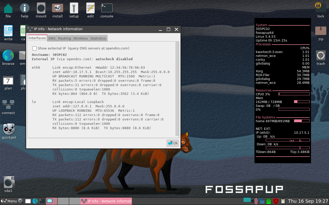Click the red firewall shield tray icon
The width and height of the screenshot is (329, 205).
[x=276, y=201]
